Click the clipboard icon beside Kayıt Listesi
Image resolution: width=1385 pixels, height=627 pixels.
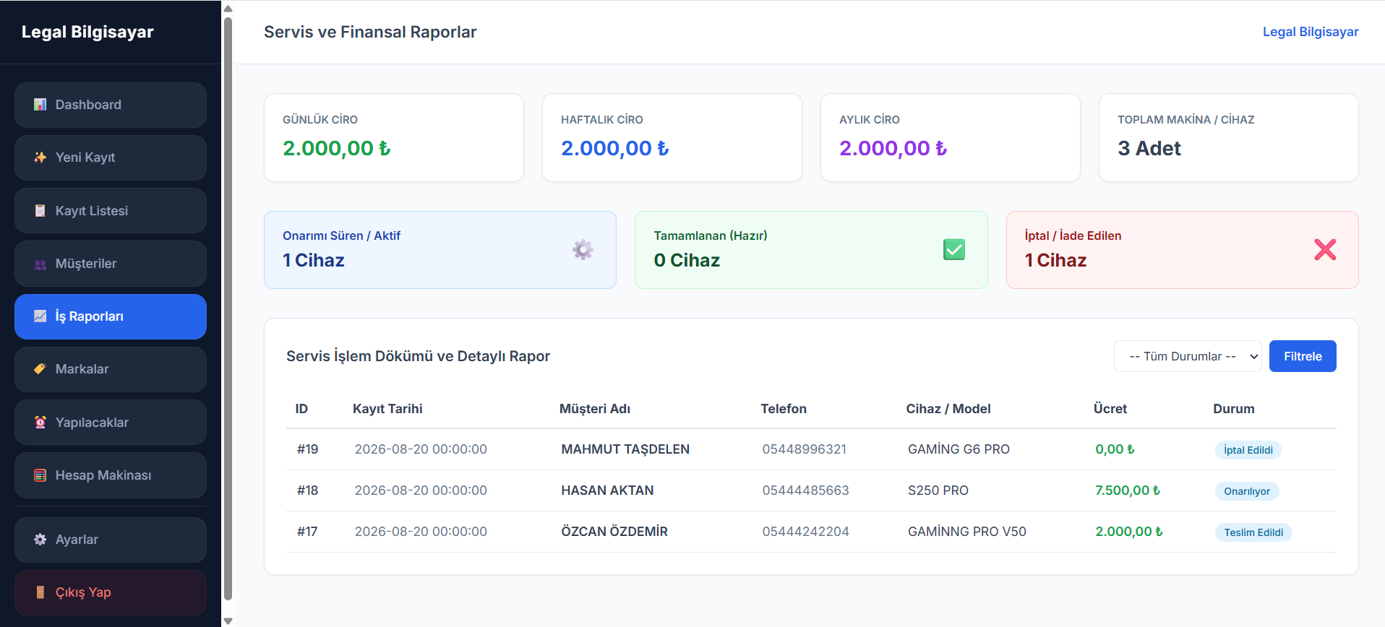click(x=40, y=211)
